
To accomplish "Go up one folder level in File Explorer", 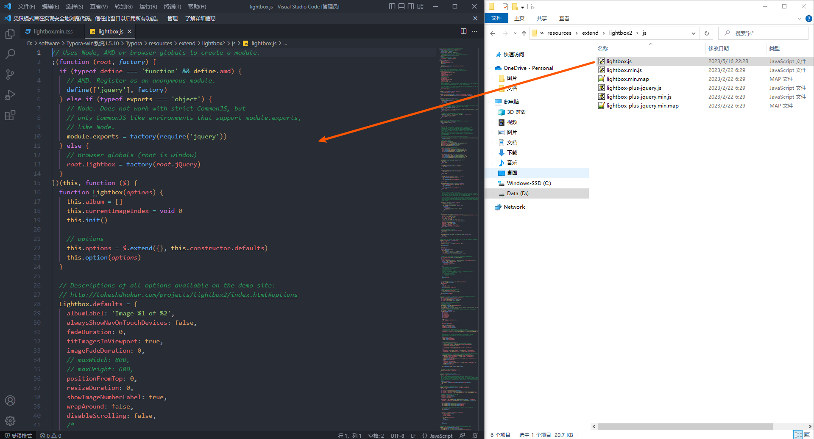I will [x=524, y=33].
